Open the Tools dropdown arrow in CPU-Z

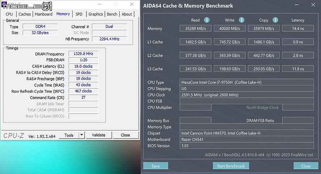82,135
